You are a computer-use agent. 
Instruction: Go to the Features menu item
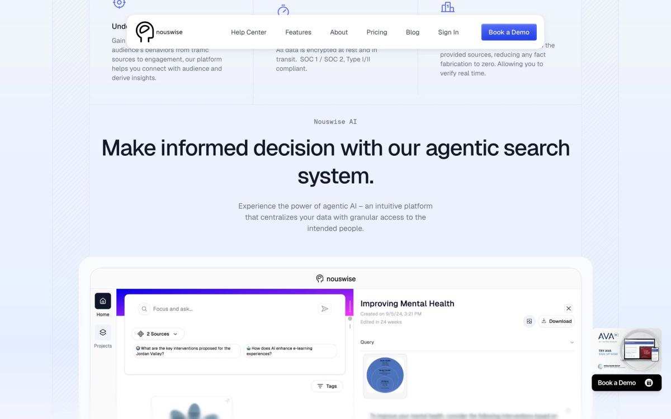pyautogui.click(x=298, y=32)
